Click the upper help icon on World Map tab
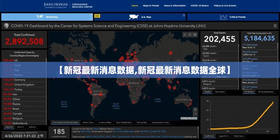Viewport: 280px width, 140px height. pos(91,15)
